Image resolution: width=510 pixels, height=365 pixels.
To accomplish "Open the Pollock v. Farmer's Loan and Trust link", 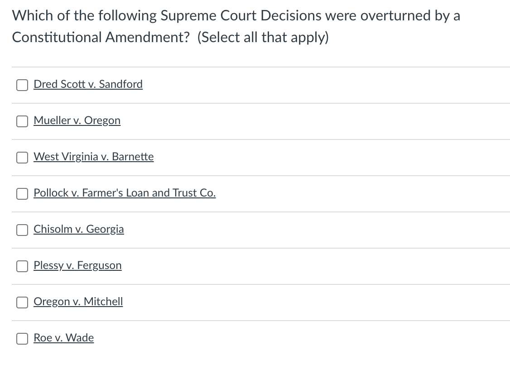I will [125, 193].
